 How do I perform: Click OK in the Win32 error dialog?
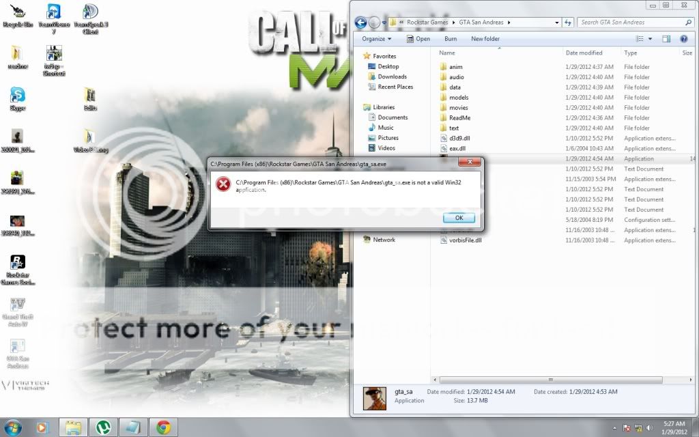(458, 218)
